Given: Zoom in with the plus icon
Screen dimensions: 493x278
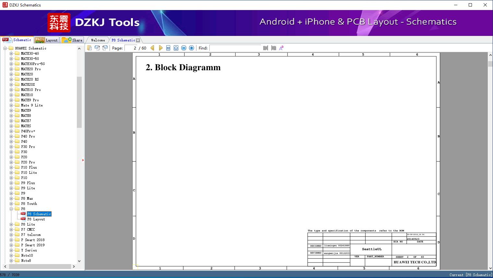Looking at the screenshot, I should tap(192, 48).
